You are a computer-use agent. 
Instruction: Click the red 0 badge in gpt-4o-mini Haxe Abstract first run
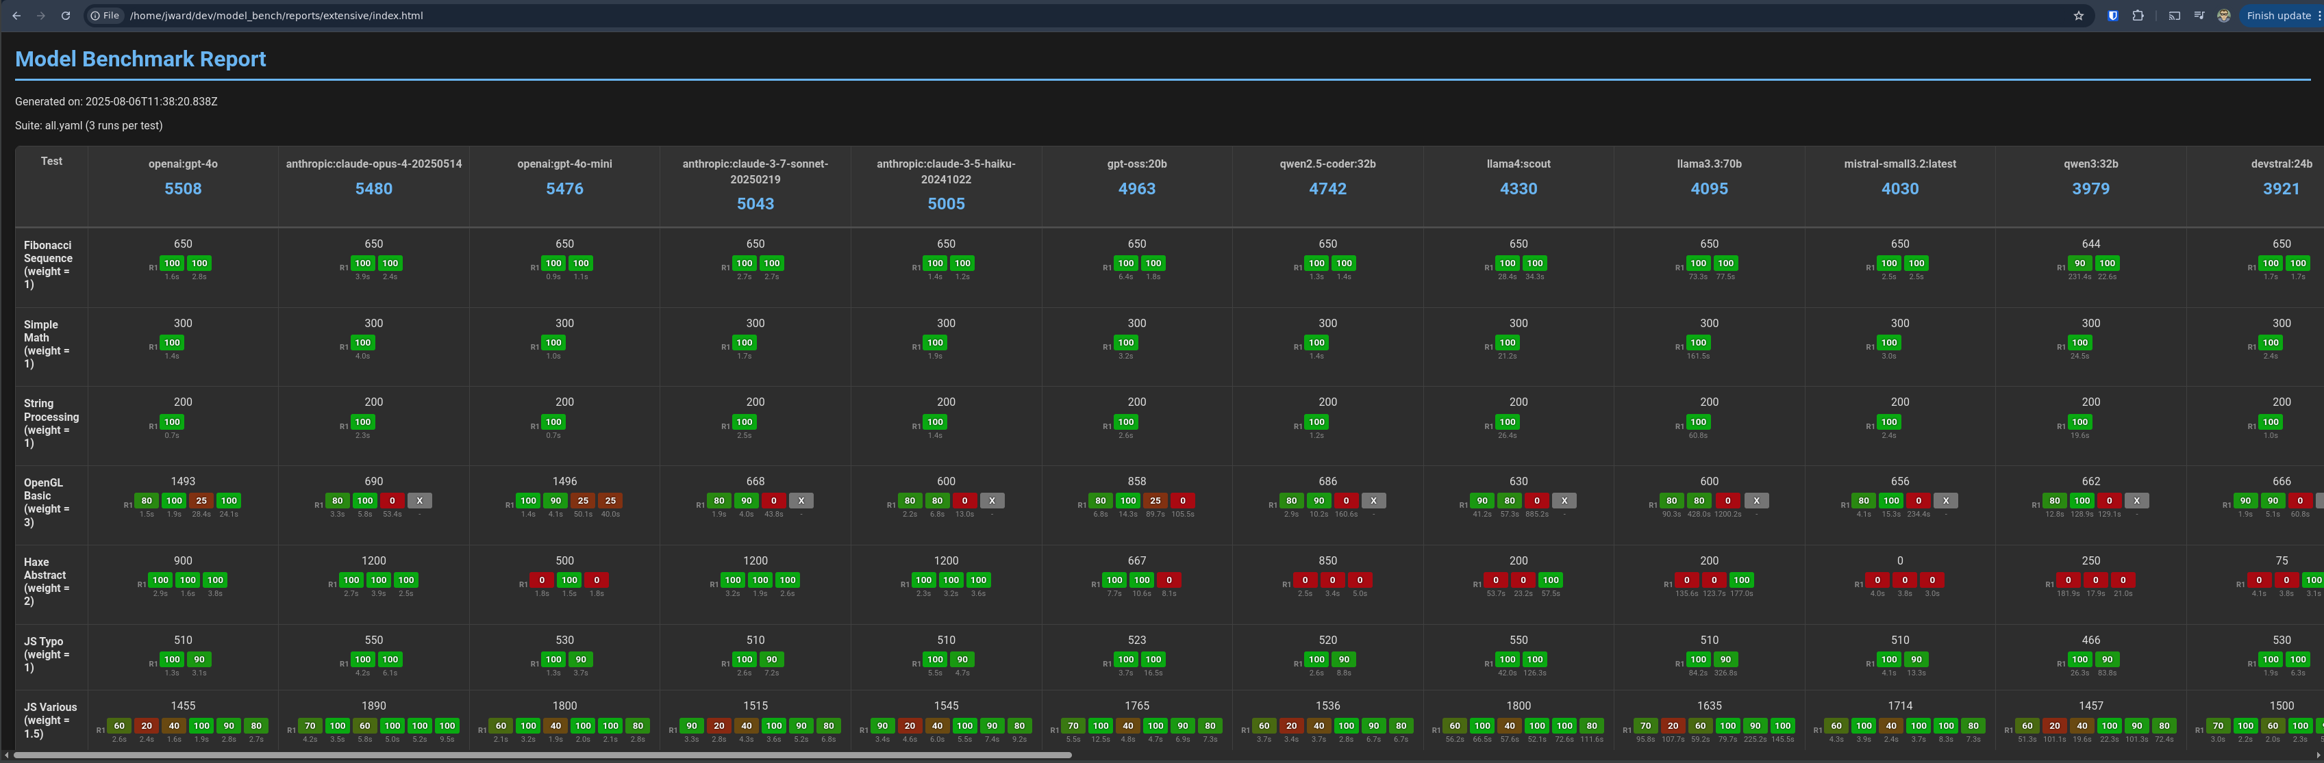pos(541,580)
